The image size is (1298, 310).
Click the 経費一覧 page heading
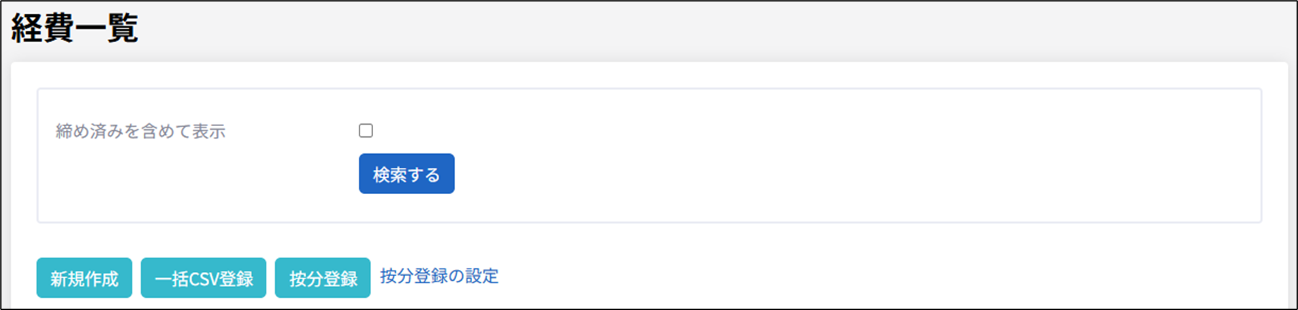(x=75, y=29)
